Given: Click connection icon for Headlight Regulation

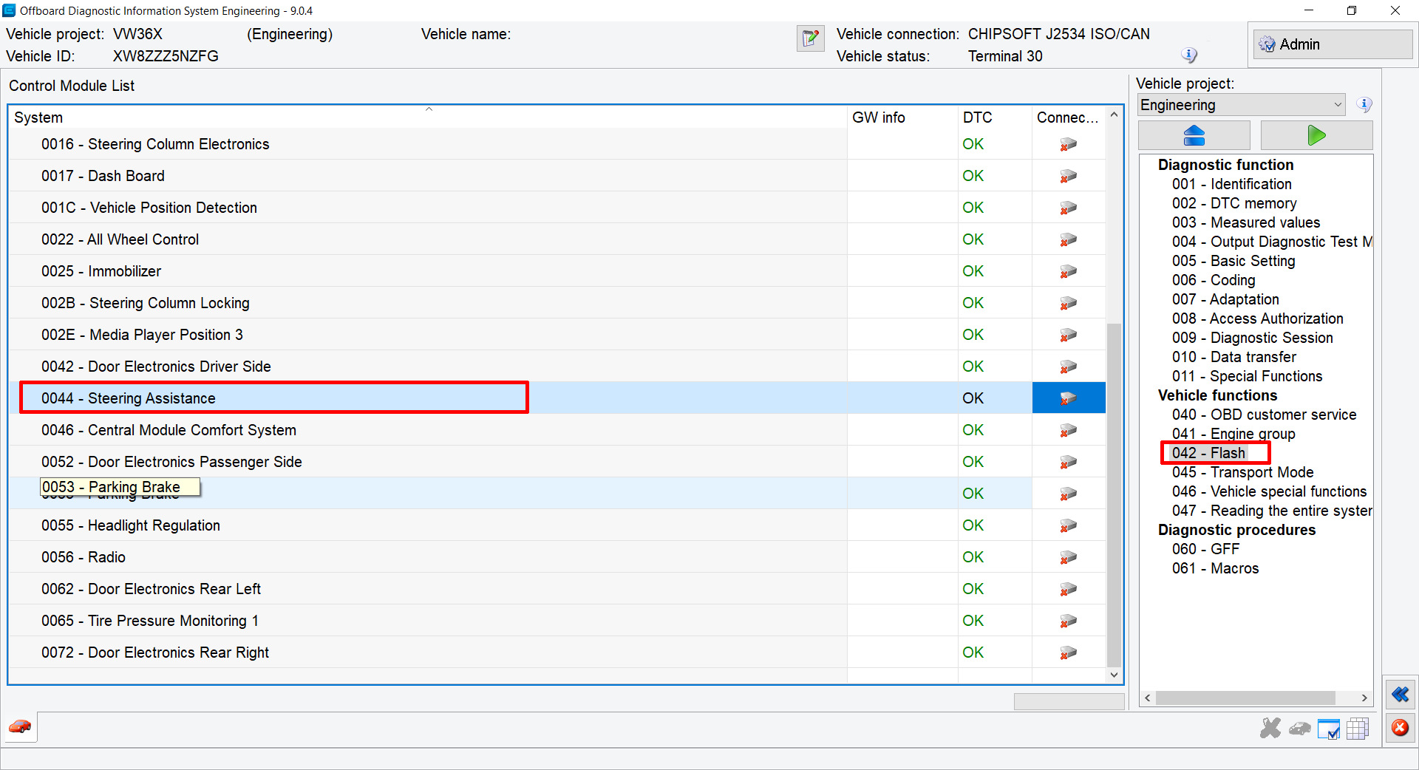Looking at the screenshot, I should coord(1068,526).
